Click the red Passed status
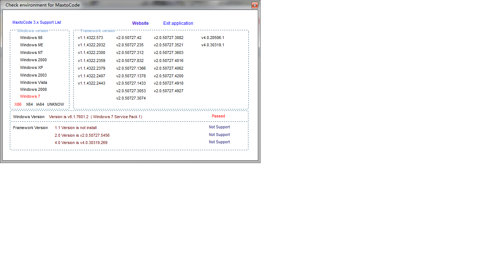Viewport: 499px width, 280px height. 218,116
